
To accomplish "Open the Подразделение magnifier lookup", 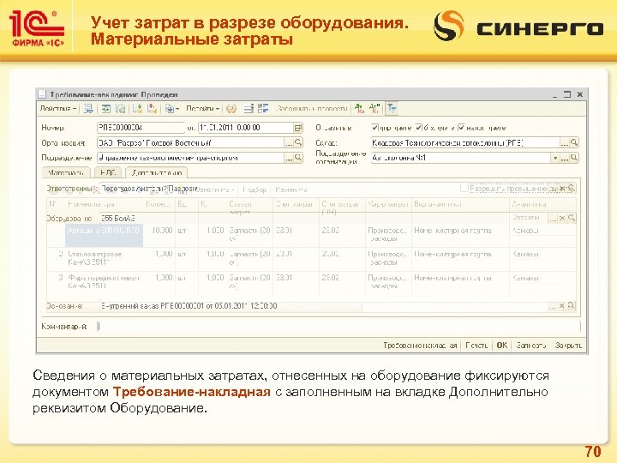I will pyautogui.click(x=298, y=158).
